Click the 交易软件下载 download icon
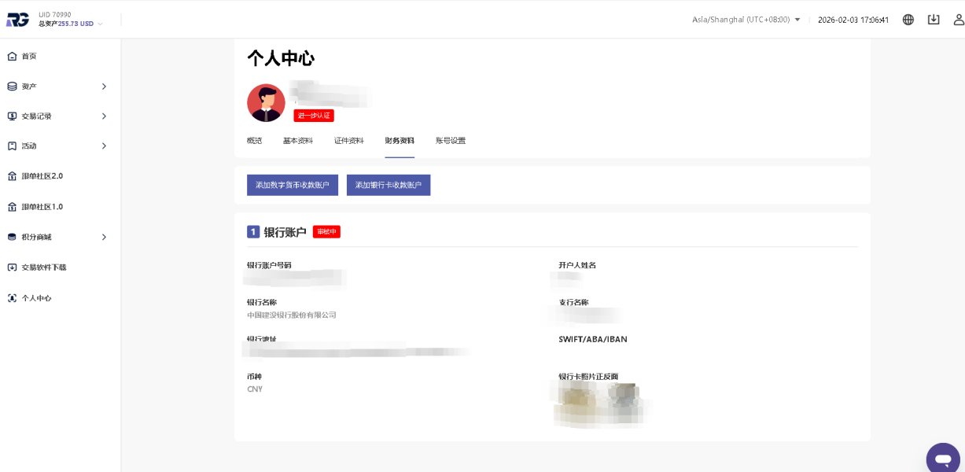The width and height of the screenshot is (965, 472). (x=12, y=267)
